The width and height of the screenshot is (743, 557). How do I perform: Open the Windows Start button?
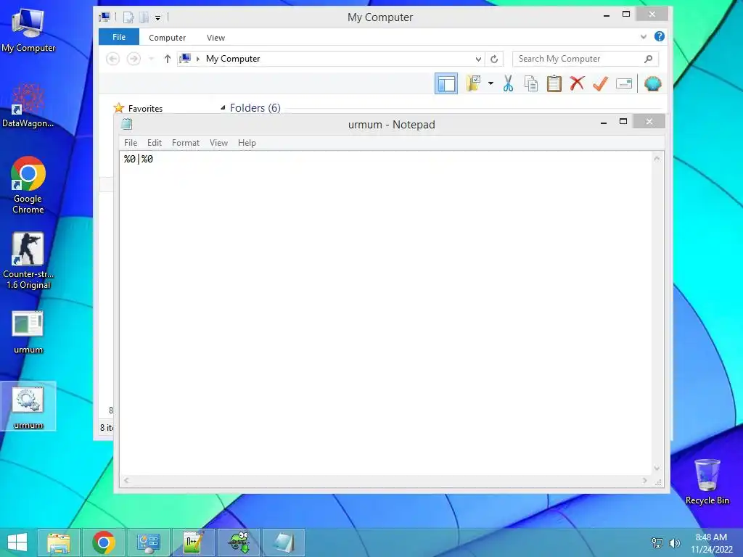click(17, 542)
